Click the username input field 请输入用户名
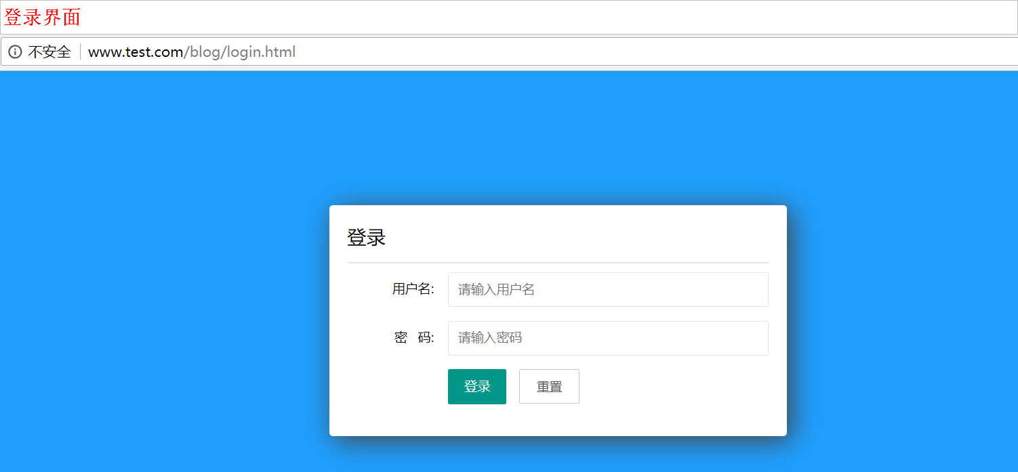Screen dimensions: 1018x472 [607, 289]
